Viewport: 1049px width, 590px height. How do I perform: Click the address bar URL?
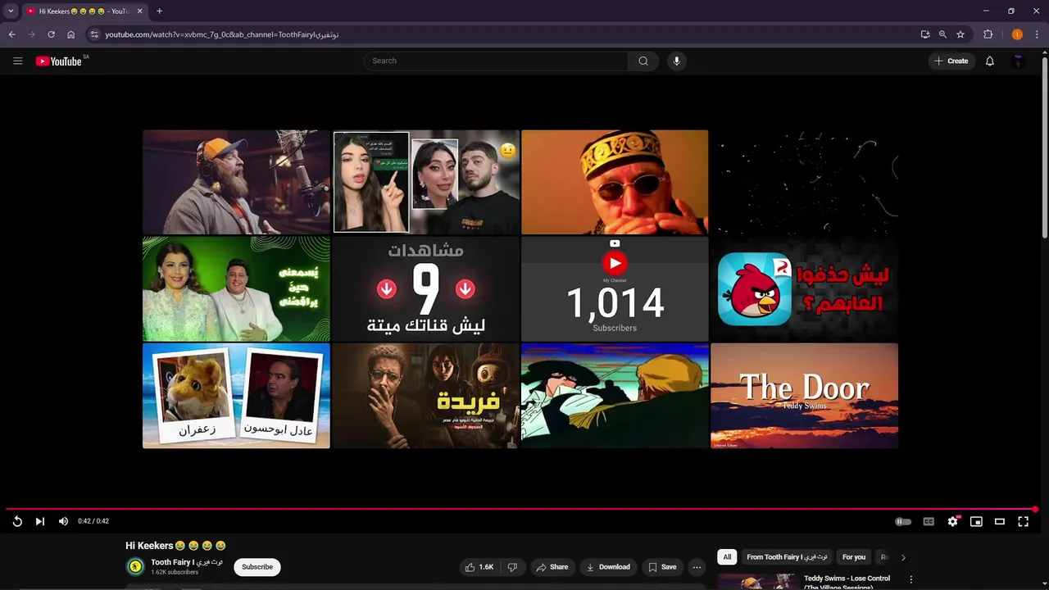tap(222, 34)
